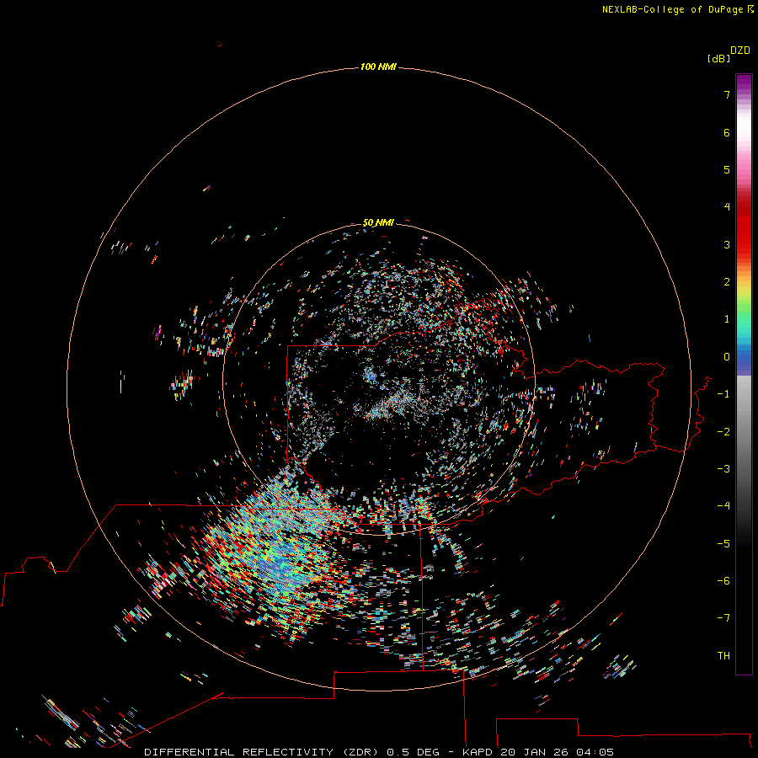Screen dimensions: 758x758
Task: Click the TH threshold label on the scale
Action: [723, 656]
